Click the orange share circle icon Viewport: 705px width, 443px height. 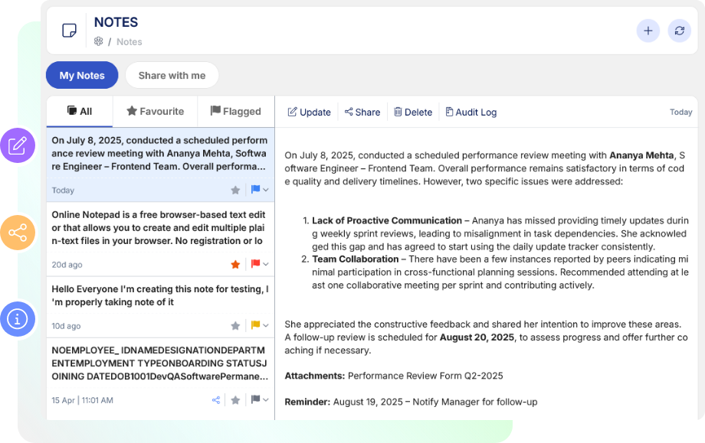point(18,233)
